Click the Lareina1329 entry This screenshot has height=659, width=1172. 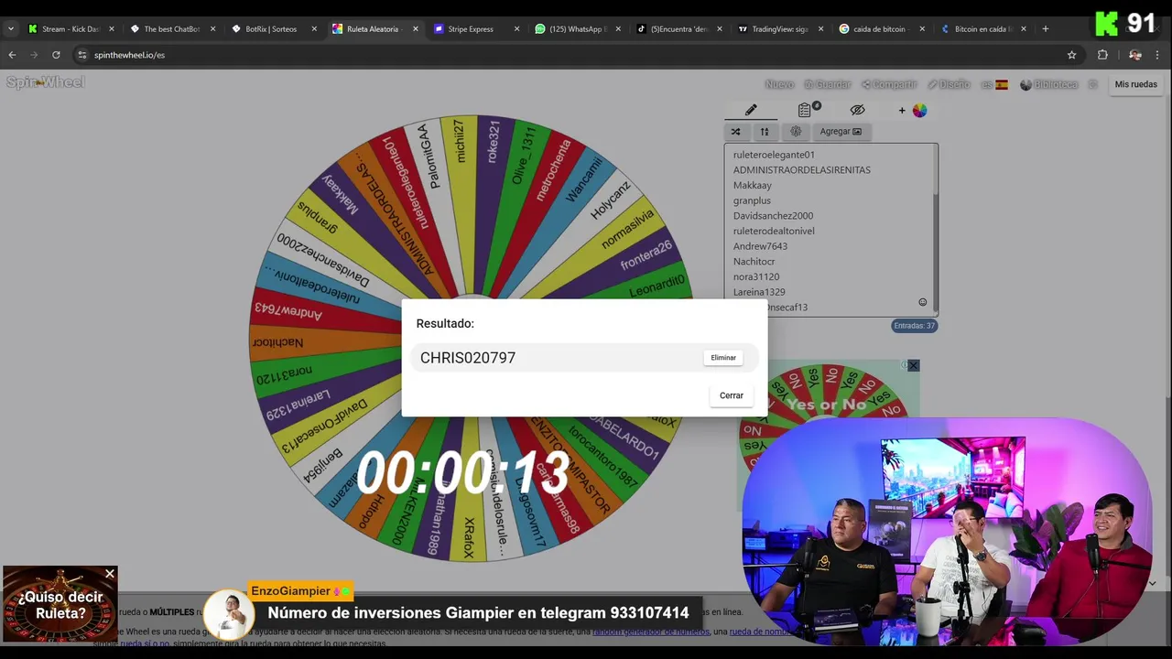[x=759, y=292]
